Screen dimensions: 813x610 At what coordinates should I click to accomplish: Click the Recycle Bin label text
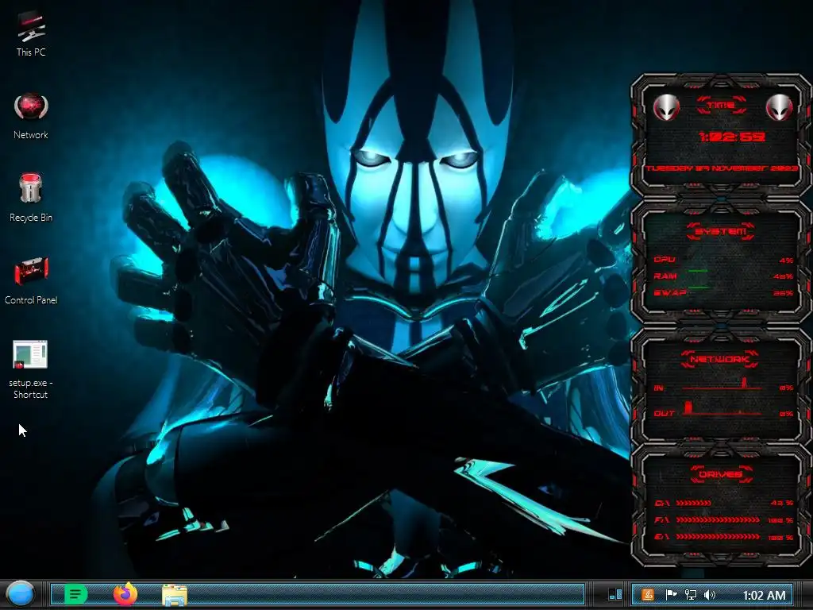point(31,218)
